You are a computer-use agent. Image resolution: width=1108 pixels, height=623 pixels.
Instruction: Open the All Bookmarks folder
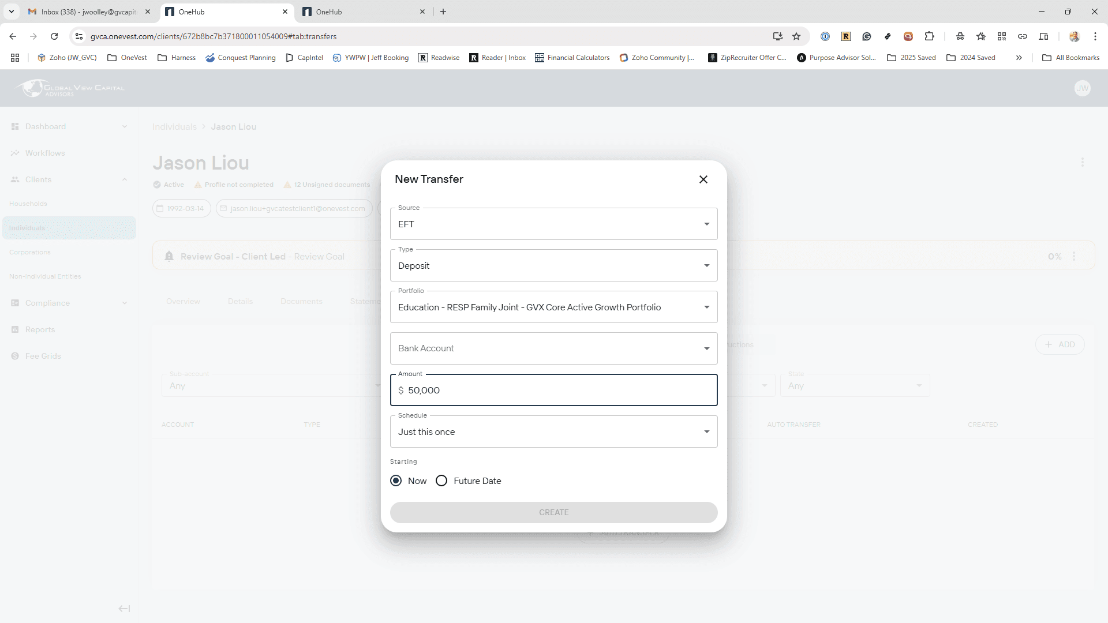1070,58
